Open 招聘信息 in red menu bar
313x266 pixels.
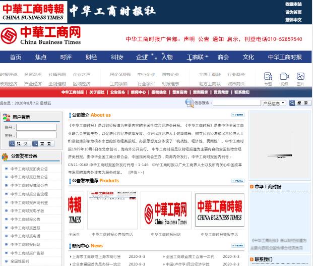[x=159, y=92]
